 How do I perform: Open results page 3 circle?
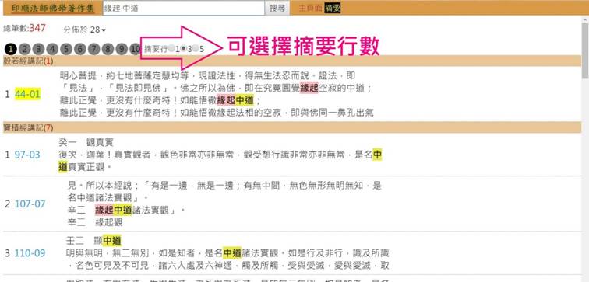point(39,49)
